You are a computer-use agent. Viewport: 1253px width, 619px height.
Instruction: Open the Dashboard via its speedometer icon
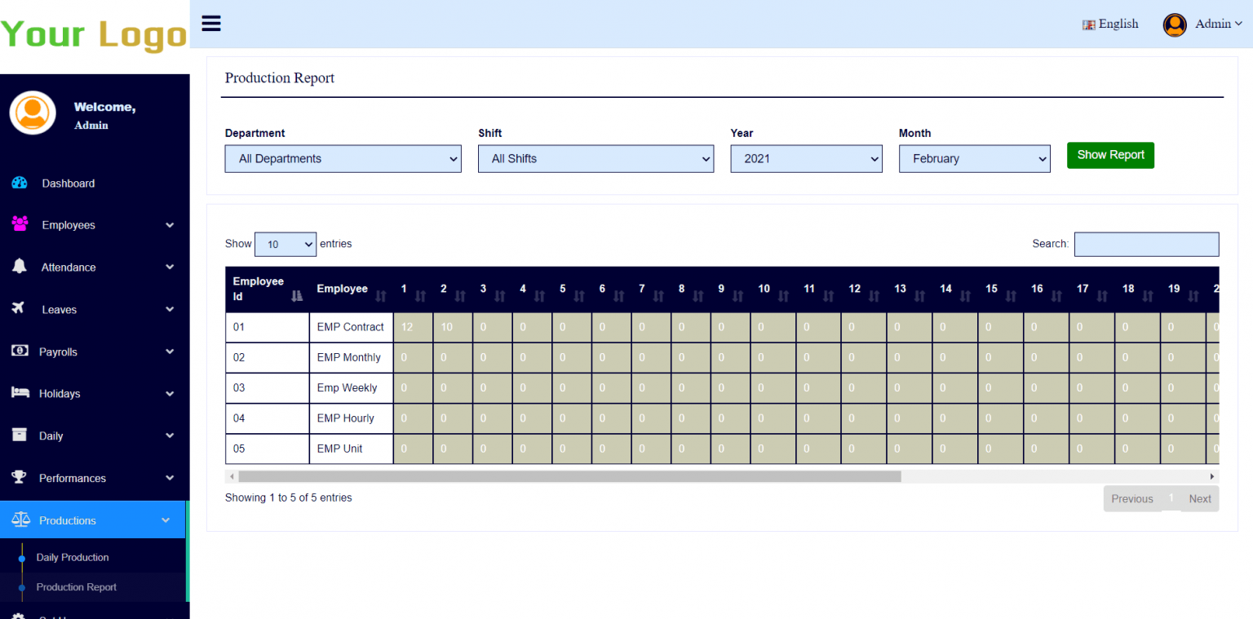pos(18,183)
